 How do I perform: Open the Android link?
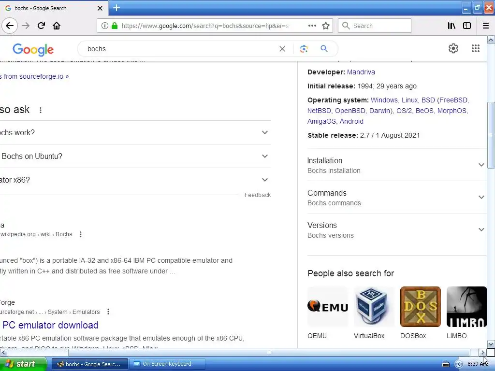pos(351,121)
